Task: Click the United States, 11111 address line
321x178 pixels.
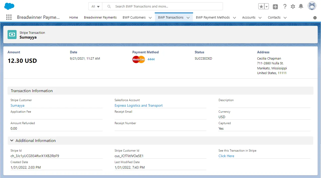Action: (272, 73)
